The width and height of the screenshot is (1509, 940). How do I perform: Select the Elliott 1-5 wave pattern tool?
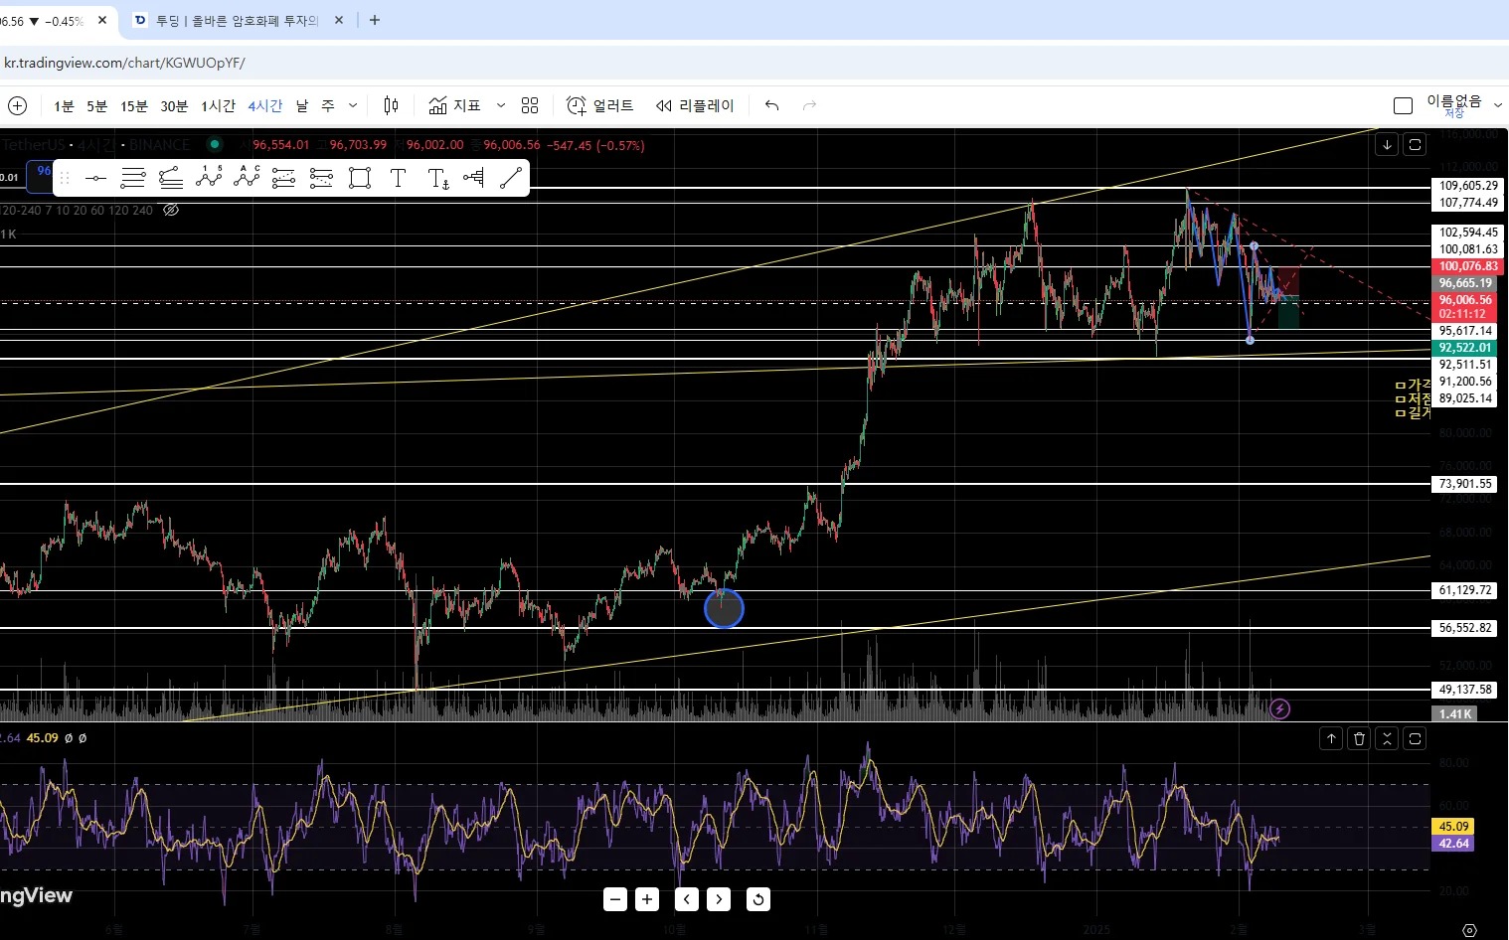point(209,178)
